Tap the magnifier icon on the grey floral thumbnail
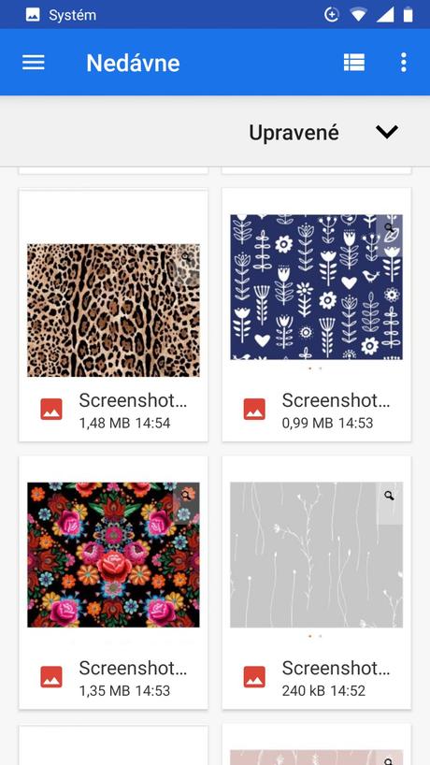Viewport: 430px width, 765px height. coord(389,496)
